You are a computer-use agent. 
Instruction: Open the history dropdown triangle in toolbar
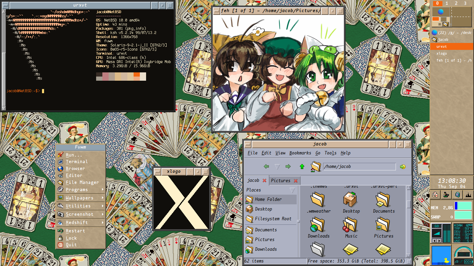(277, 167)
